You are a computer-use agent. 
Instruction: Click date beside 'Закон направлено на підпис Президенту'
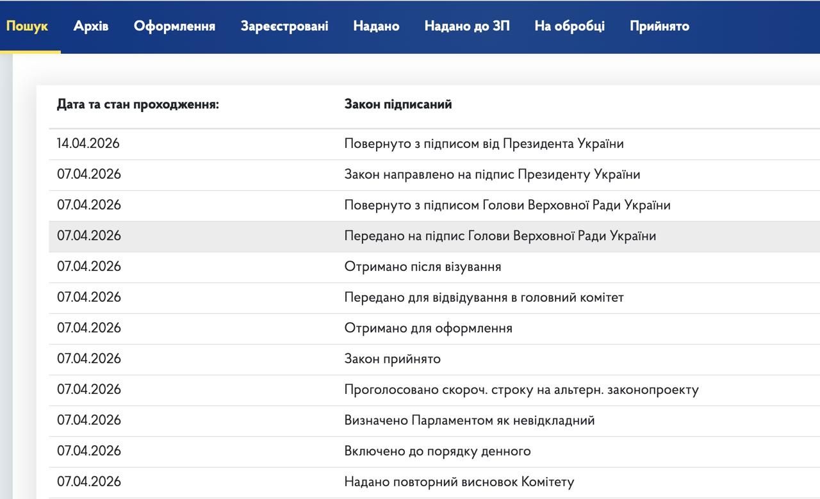point(88,174)
